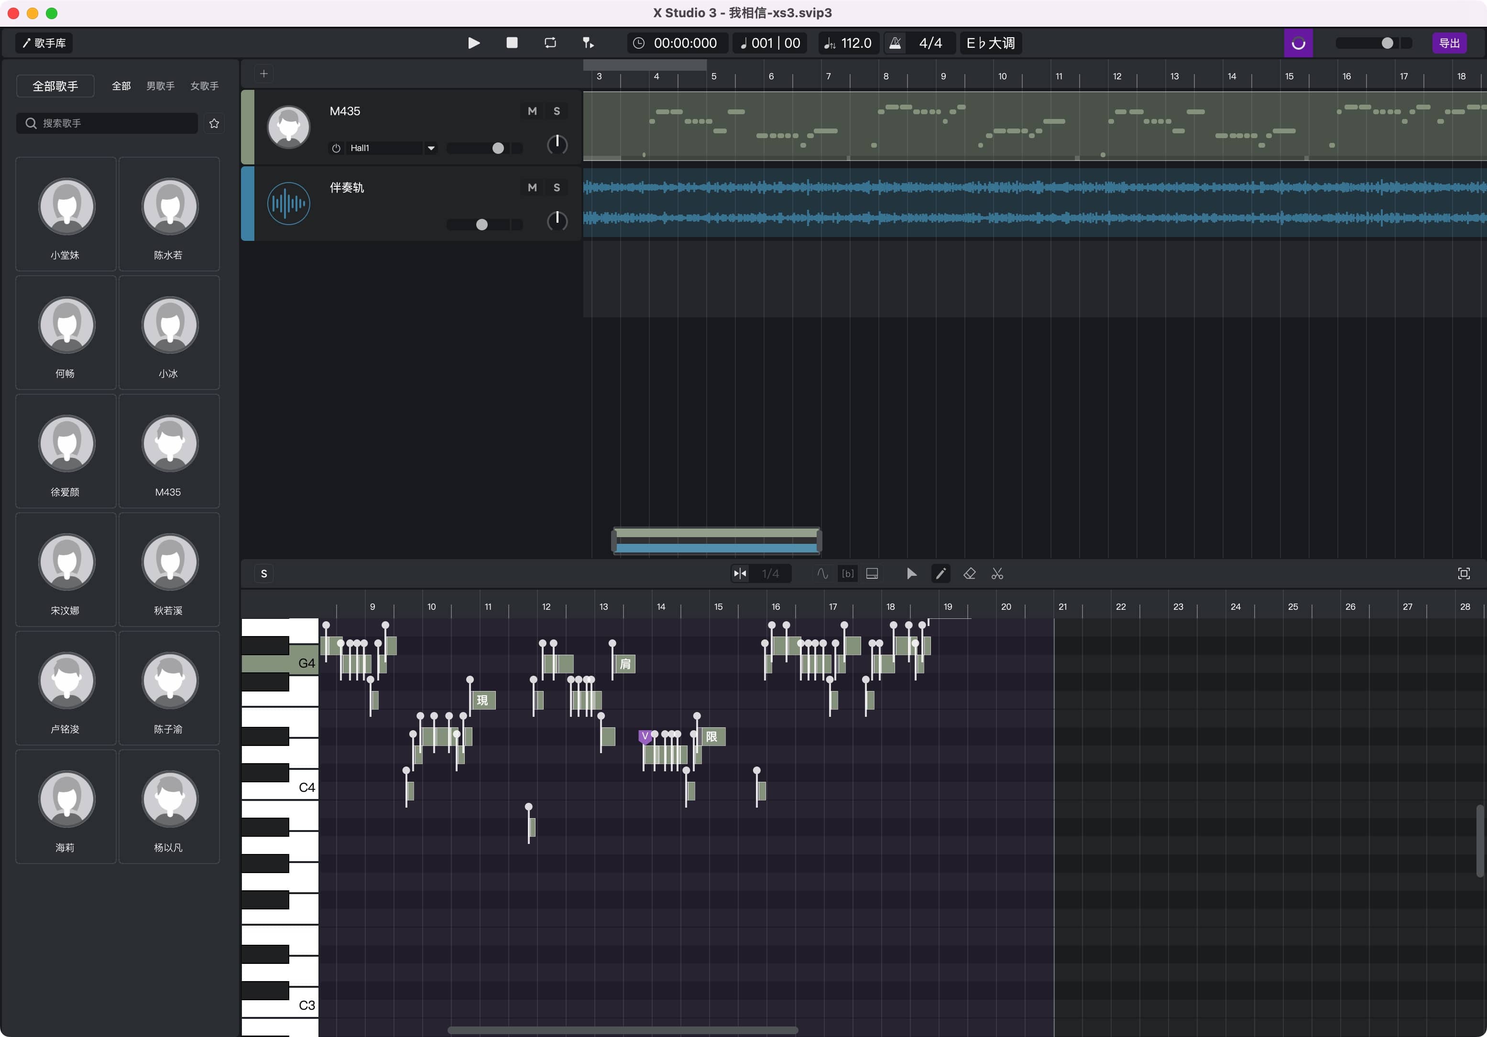Select singer 秋若溪

pyautogui.click(x=169, y=570)
